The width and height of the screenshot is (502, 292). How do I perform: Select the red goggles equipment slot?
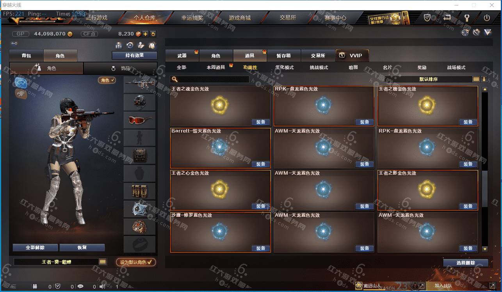click(x=139, y=120)
